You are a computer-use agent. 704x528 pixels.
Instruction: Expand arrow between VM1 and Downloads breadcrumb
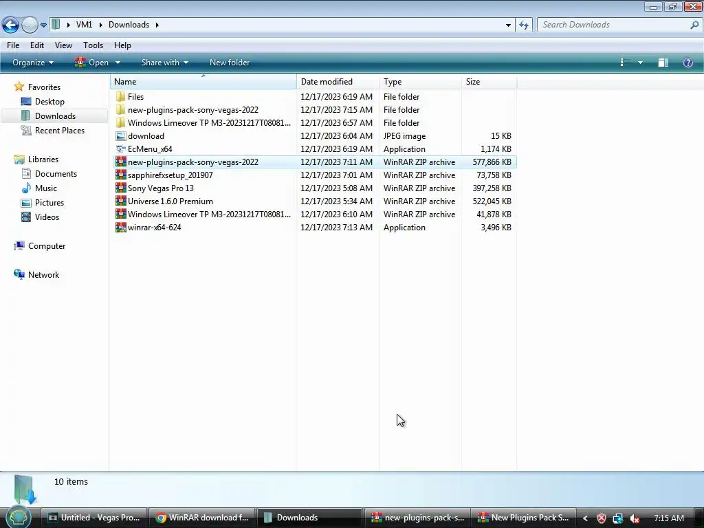tap(100, 25)
